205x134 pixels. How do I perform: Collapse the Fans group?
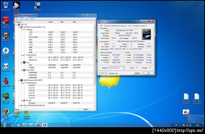(22, 63)
